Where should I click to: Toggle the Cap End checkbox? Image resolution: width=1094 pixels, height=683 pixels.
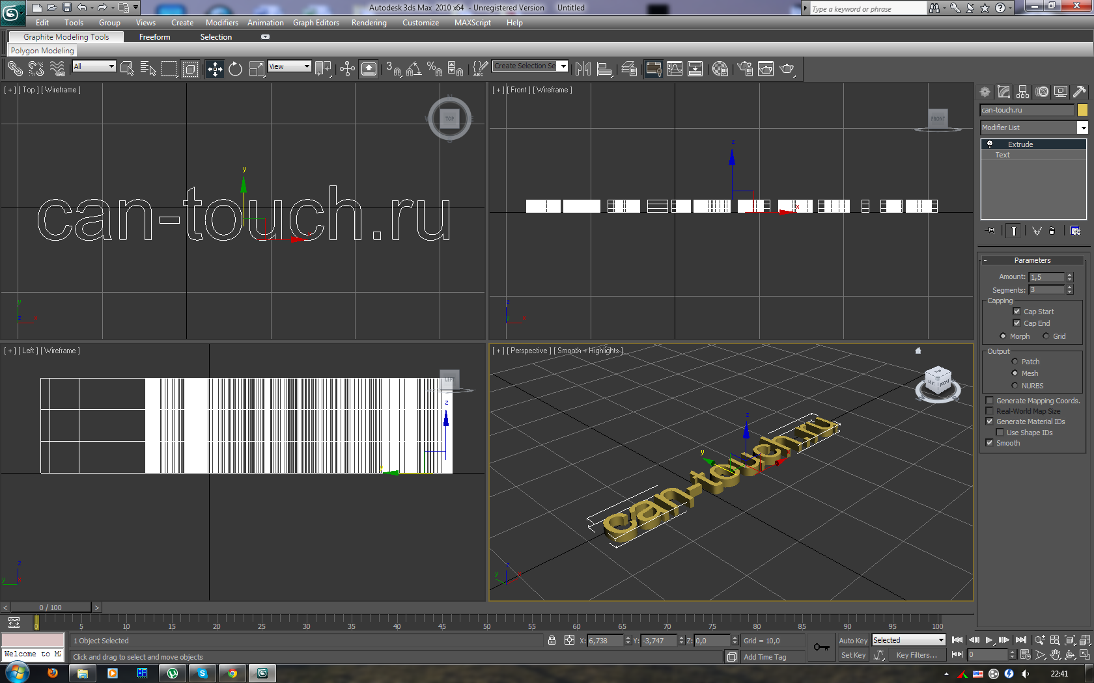pyautogui.click(x=1017, y=323)
